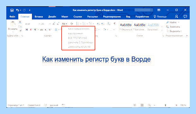Click the Sort A-Z icon
This screenshot has height=114, width=196.
point(109,24)
